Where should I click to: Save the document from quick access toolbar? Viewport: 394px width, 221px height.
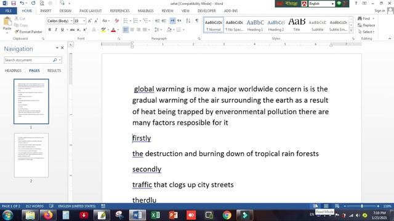pos(14,3)
